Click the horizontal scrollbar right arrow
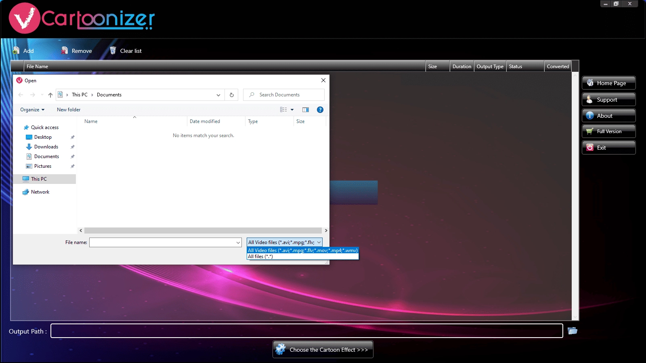646x363 pixels. click(x=326, y=231)
